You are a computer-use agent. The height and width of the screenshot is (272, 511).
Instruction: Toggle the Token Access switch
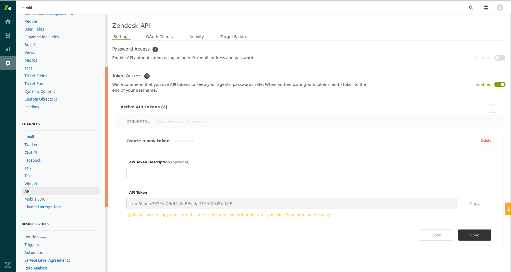pos(500,84)
